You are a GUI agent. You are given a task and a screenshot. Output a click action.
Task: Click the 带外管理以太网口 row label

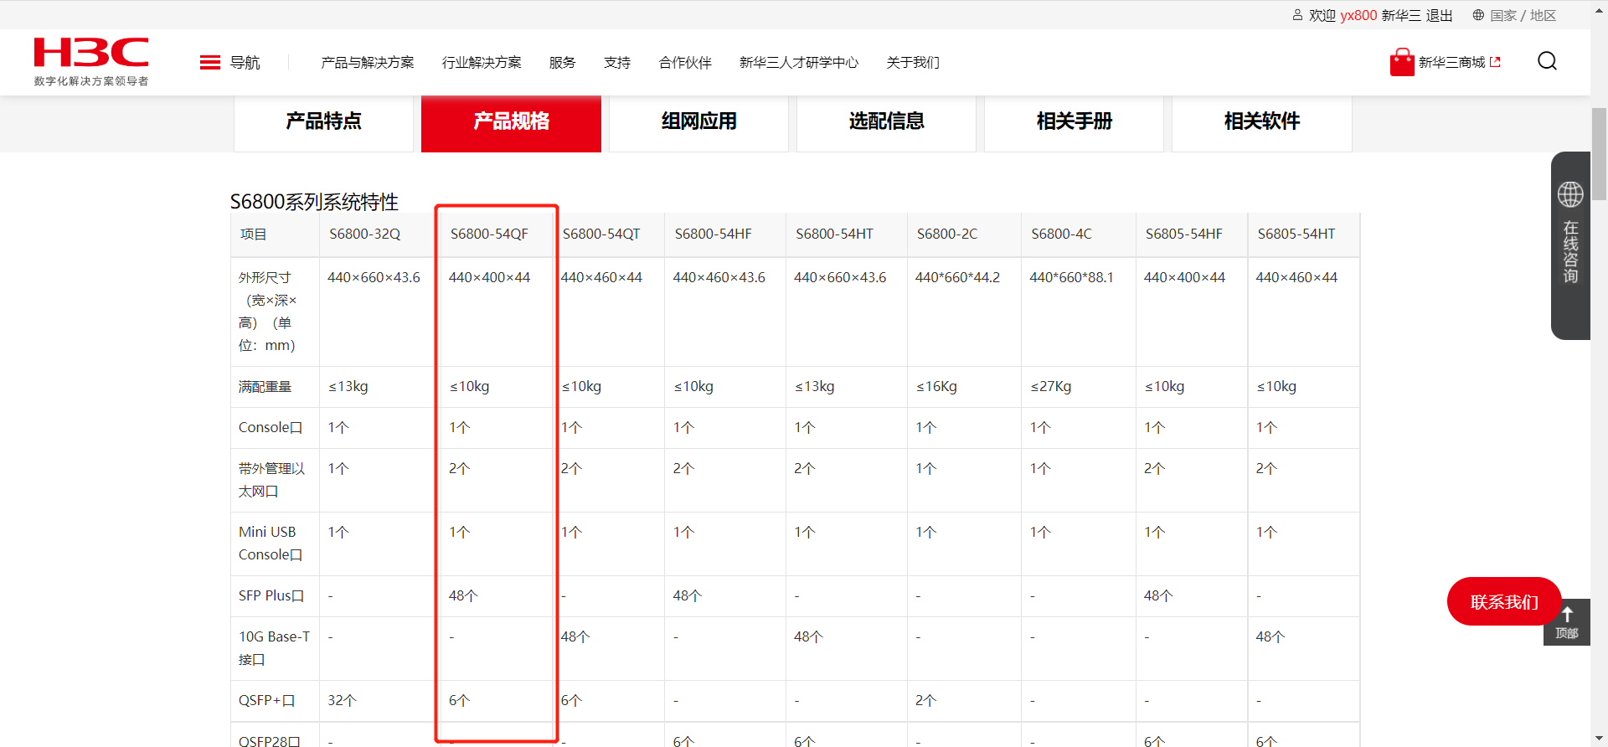point(271,480)
